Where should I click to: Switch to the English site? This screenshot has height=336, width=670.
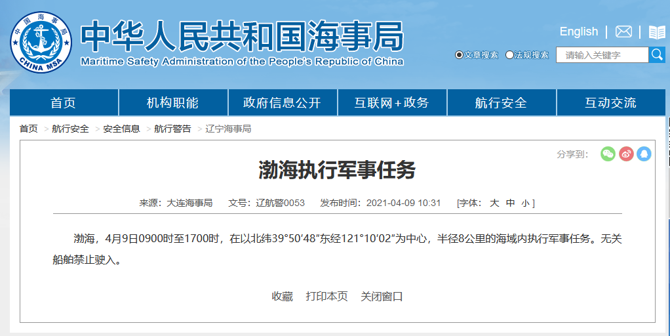tap(578, 31)
